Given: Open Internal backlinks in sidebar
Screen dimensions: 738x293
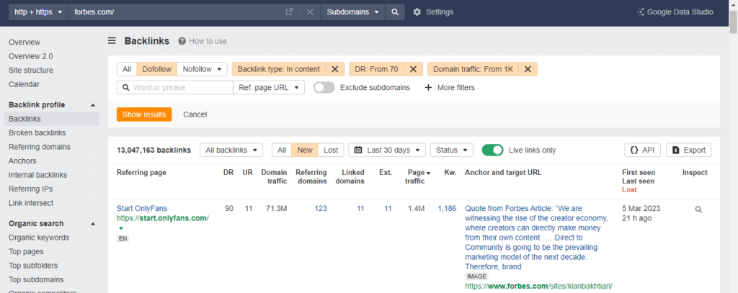Looking at the screenshot, I should tap(37, 175).
